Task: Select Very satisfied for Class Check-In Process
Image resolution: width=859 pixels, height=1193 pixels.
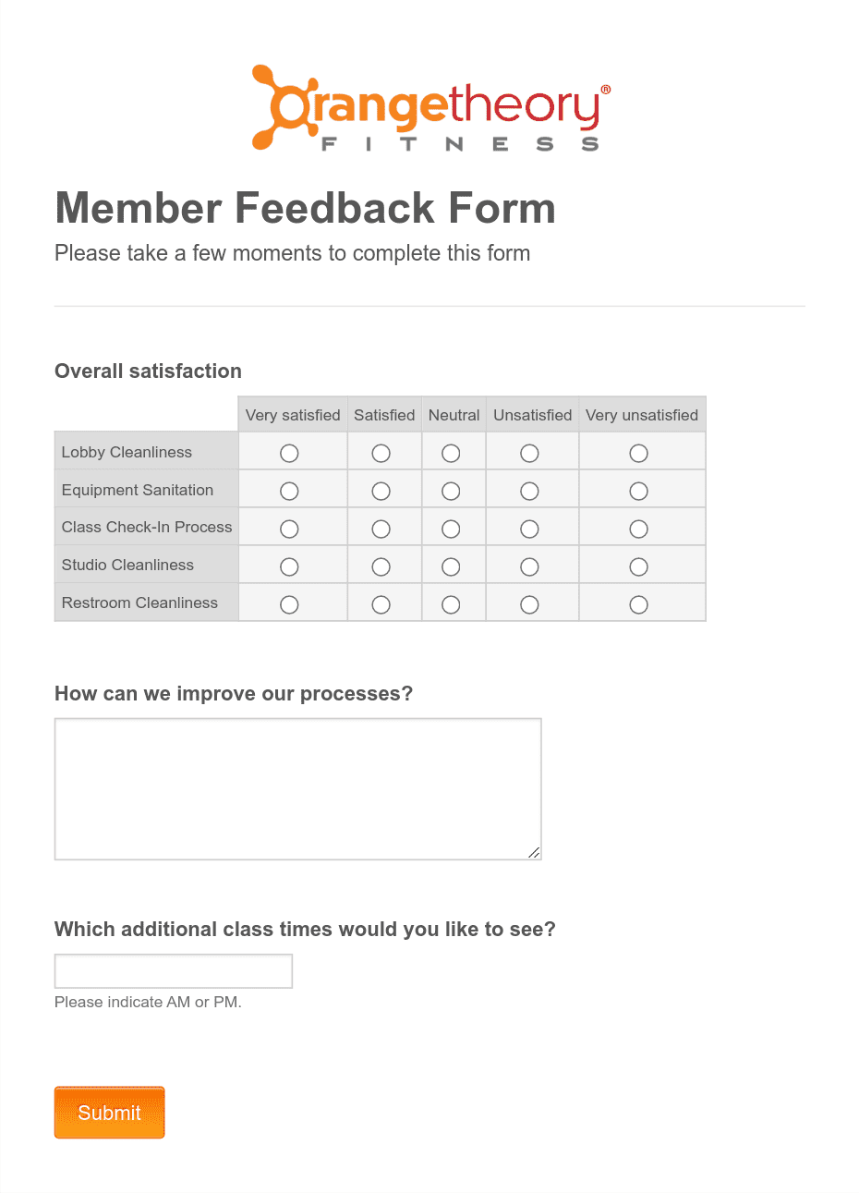Action: [289, 528]
